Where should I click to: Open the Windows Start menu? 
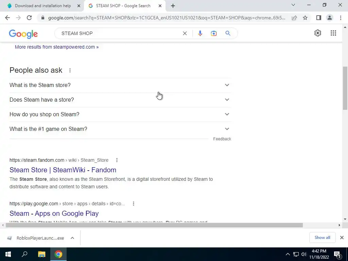point(8,254)
